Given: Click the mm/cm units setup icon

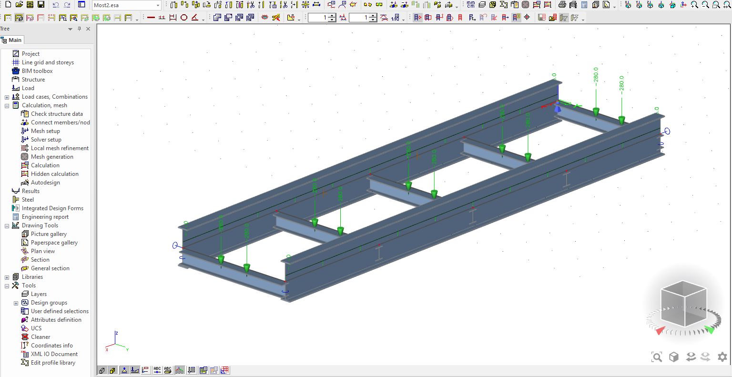Looking at the screenshot, I should point(471,5).
